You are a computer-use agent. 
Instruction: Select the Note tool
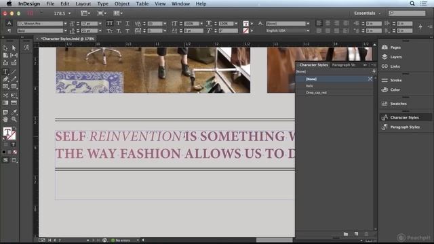pyautogui.click(x=5, y=112)
